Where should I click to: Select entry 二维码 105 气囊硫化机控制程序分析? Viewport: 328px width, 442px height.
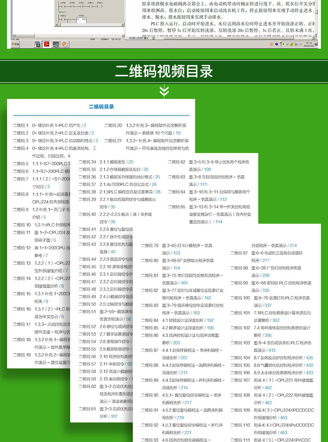[272, 365]
